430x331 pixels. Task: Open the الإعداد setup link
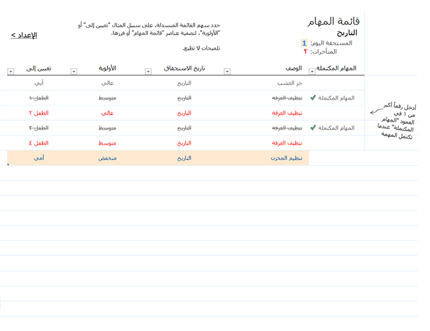click(x=24, y=36)
